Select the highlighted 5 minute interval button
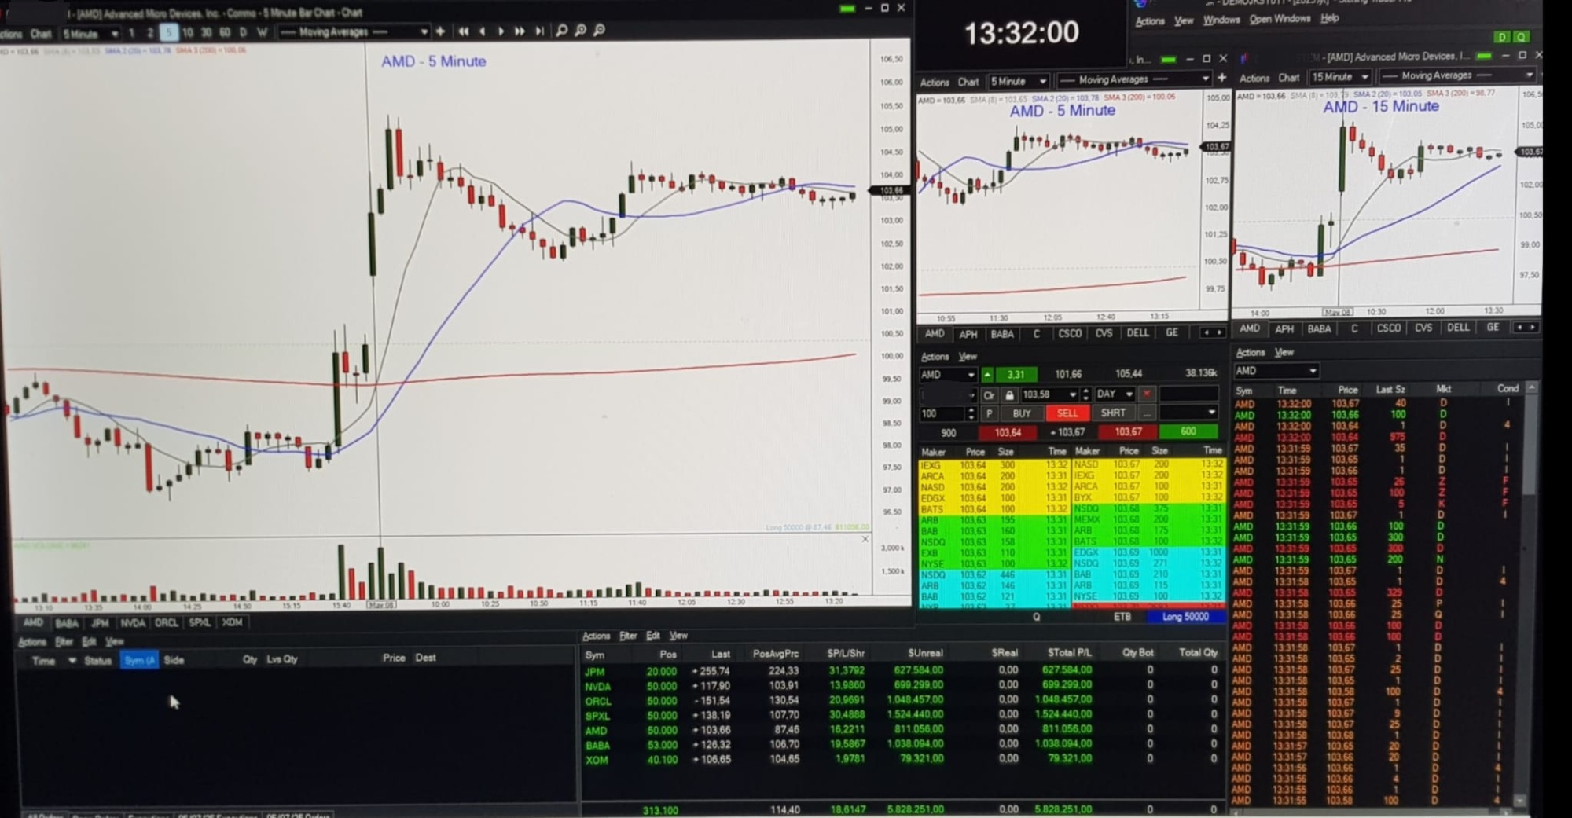The width and height of the screenshot is (1572, 818). [x=168, y=33]
